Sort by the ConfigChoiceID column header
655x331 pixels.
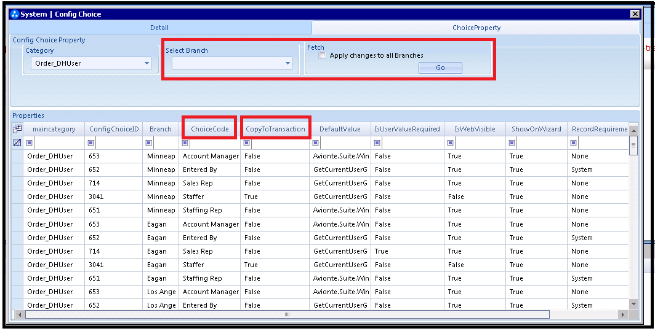tap(114, 129)
